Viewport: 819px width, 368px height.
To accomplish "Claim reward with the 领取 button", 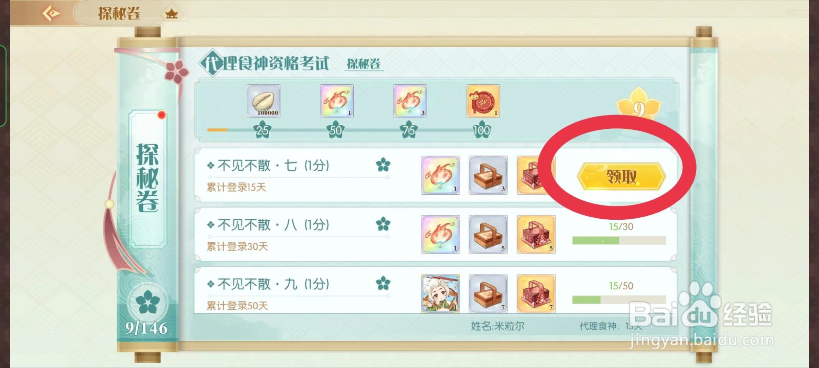I will 621,177.
